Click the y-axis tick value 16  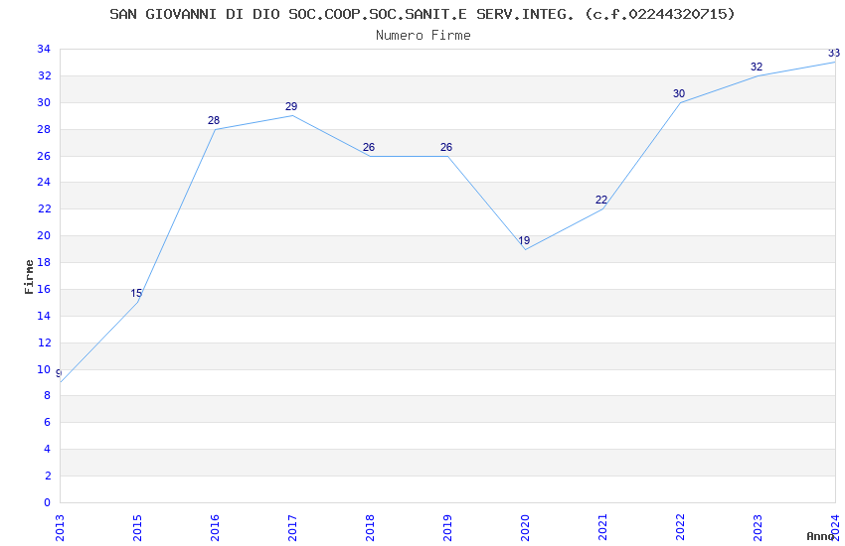click(x=44, y=289)
